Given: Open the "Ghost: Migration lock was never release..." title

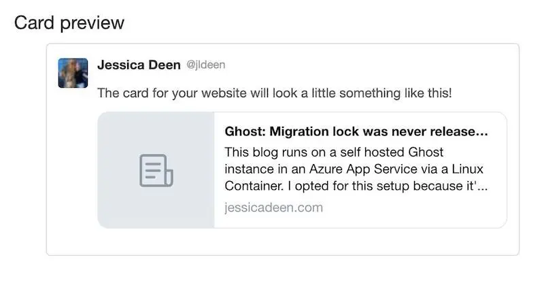Looking at the screenshot, I should (x=356, y=131).
